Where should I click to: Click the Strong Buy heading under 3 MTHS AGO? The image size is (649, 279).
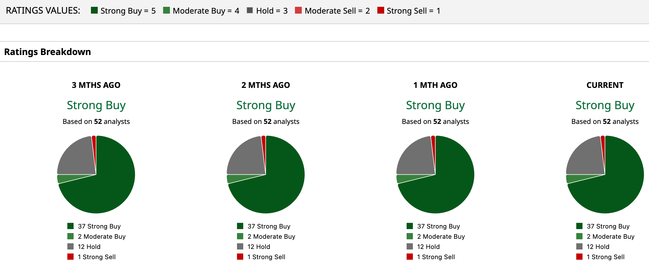coord(96,105)
